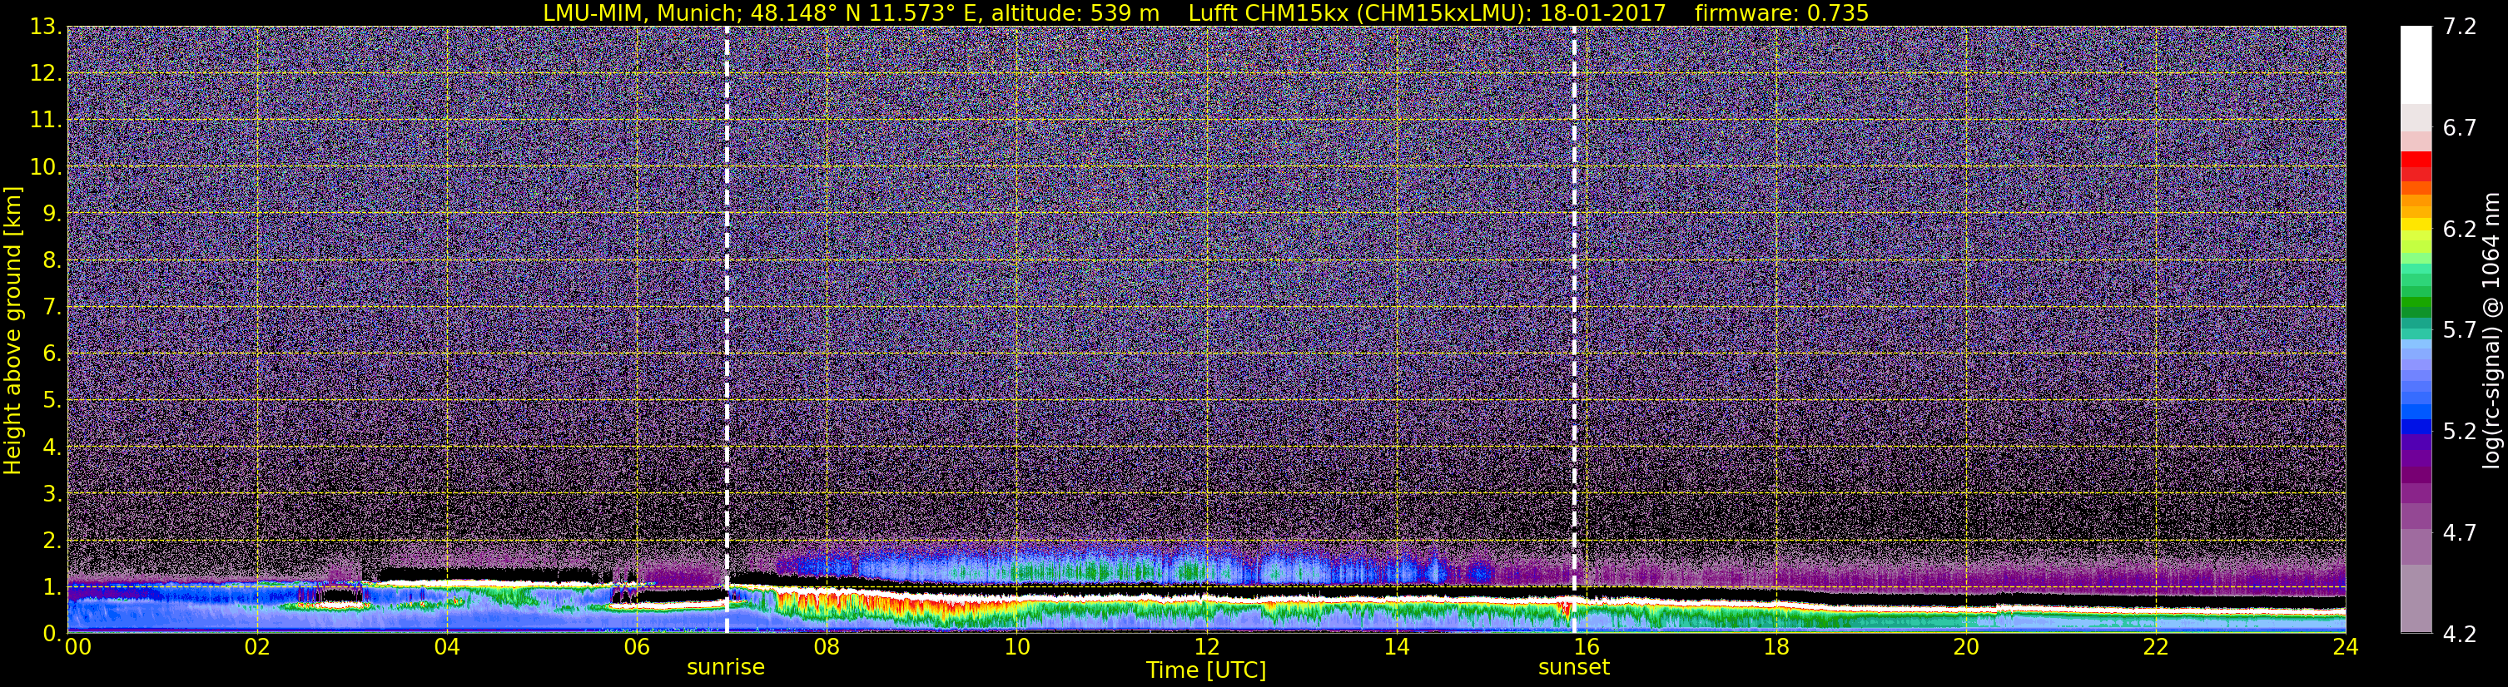Click the 3. height tick label
Screen dimensions: 2508x687
click(x=51, y=493)
